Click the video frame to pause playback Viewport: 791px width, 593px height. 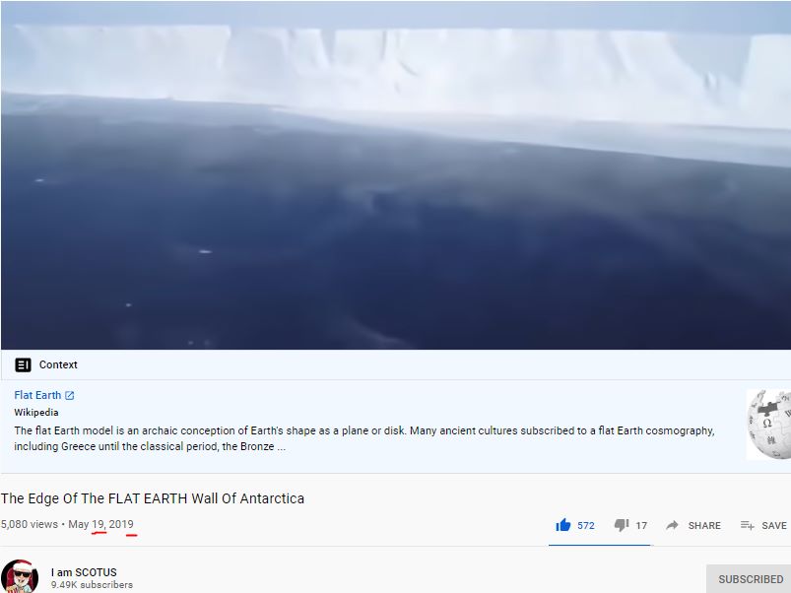pos(396,175)
